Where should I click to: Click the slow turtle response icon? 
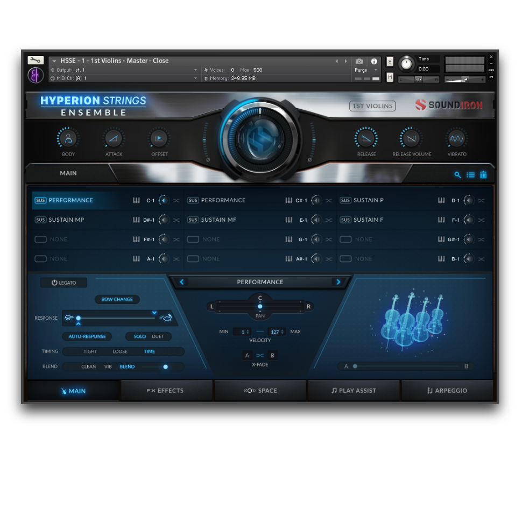[x=69, y=318]
